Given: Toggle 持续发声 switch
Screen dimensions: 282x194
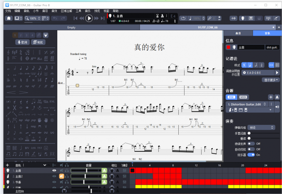Looking at the screenshot, I should [x=251, y=144].
